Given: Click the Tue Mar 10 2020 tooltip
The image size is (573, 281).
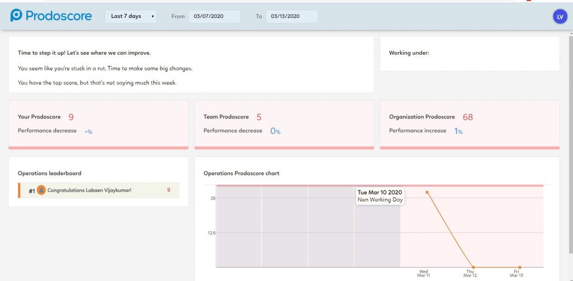Looking at the screenshot, I should pos(380,196).
